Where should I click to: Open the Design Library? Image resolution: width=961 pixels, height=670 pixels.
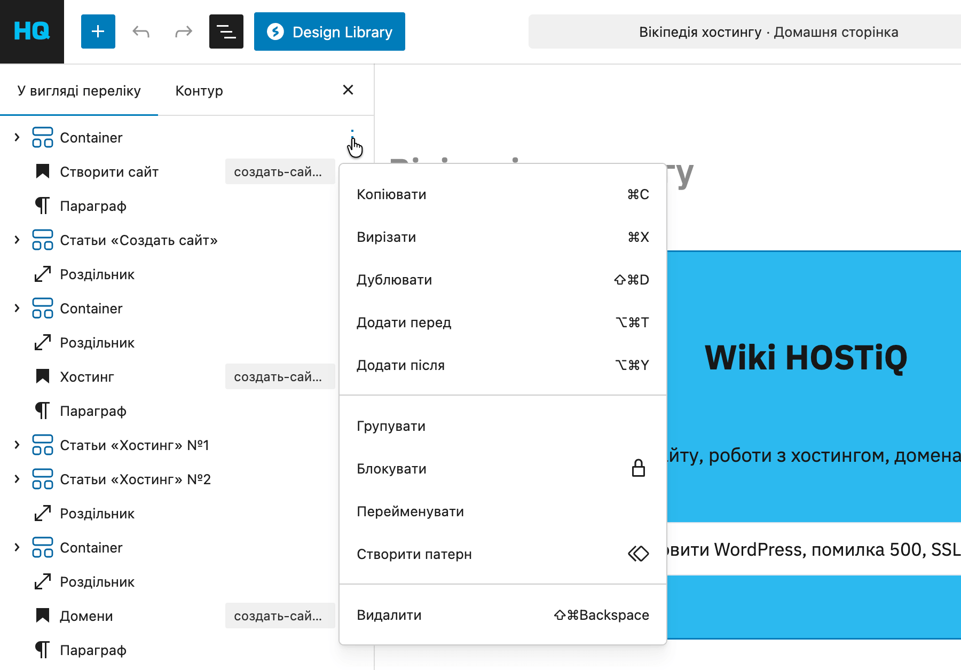[329, 31]
